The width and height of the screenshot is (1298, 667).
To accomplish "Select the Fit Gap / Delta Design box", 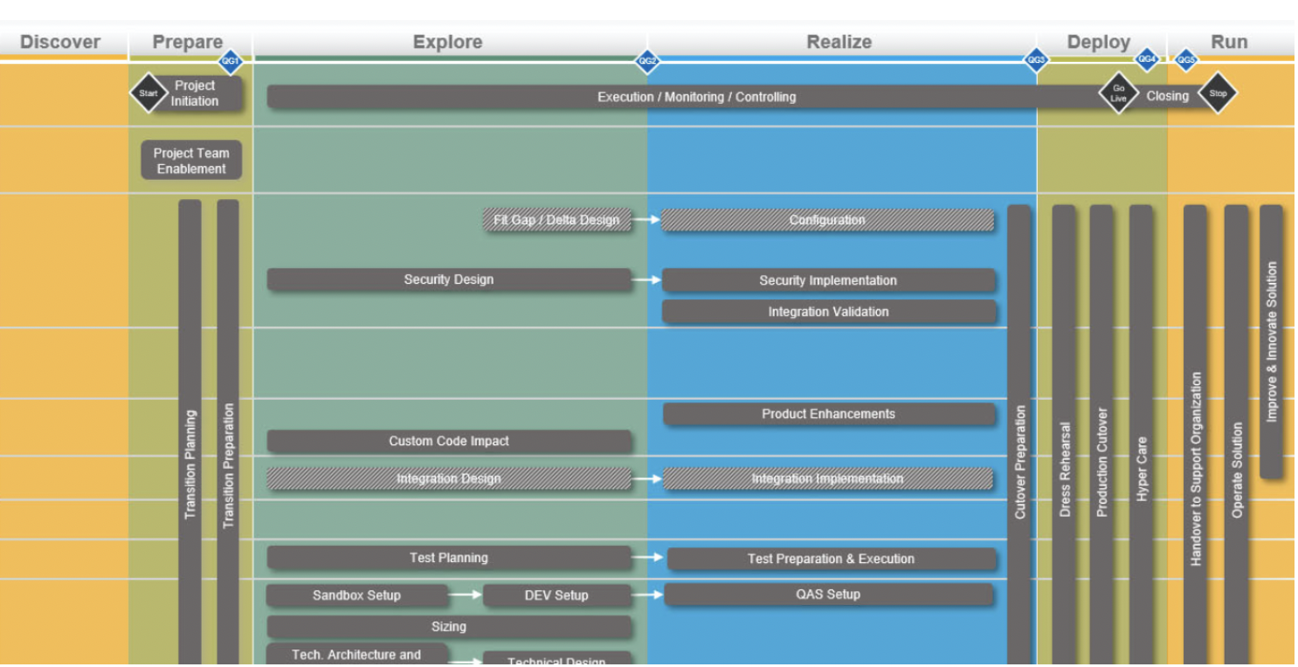I will (556, 220).
